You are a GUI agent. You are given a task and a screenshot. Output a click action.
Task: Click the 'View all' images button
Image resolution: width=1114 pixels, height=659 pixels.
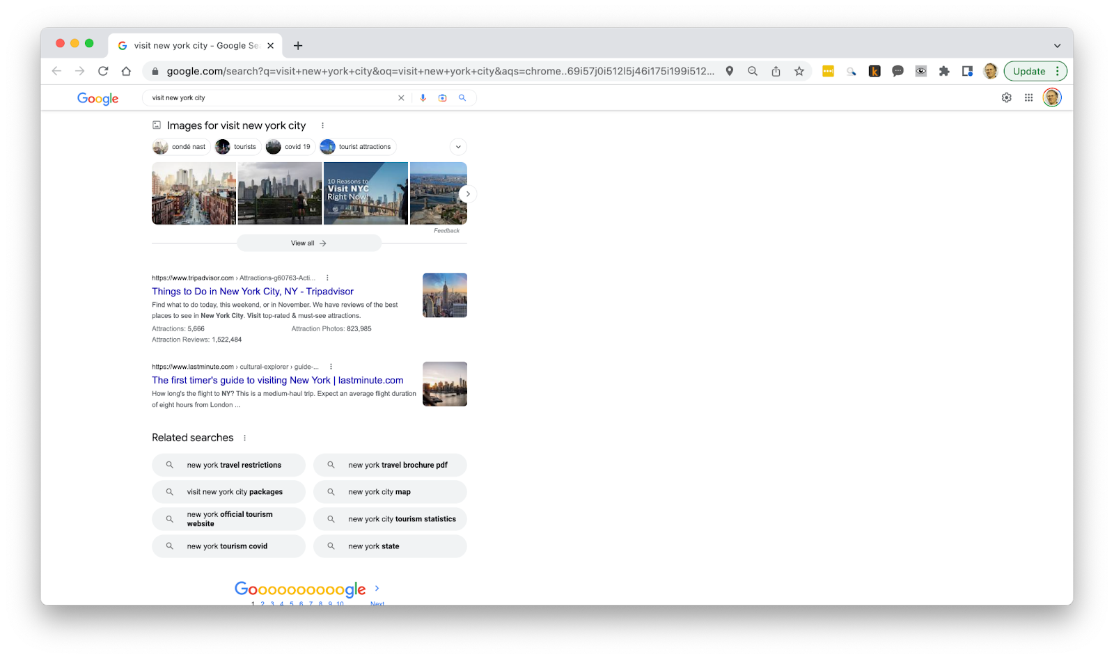[x=309, y=243]
